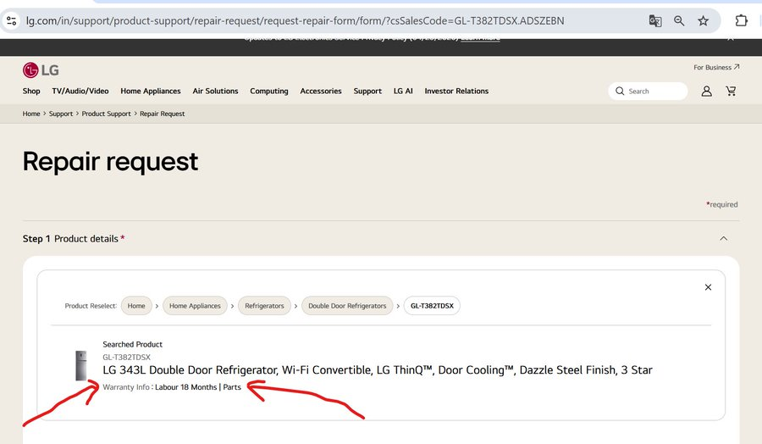Select the Home Appliances reselect chip
This screenshot has width=762, height=444.
[x=195, y=306]
